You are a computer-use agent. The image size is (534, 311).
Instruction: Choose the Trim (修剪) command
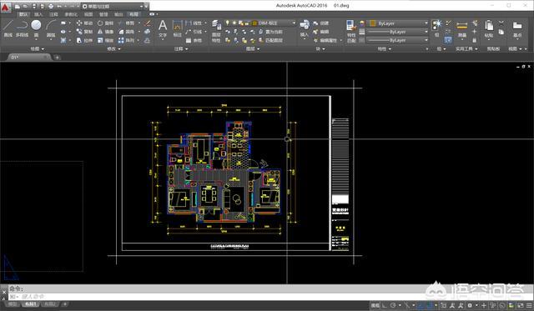(x=126, y=23)
